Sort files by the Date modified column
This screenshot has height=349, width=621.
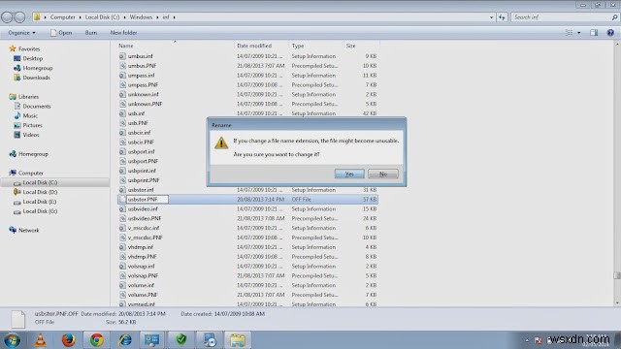(x=254, y=46)
